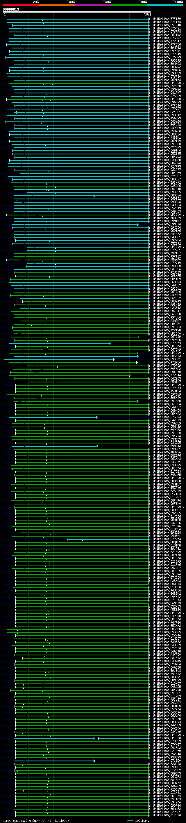Open hit label UniRef100_A7PQ53
This screenshot has height=823, width=186.
pos(167,343)
